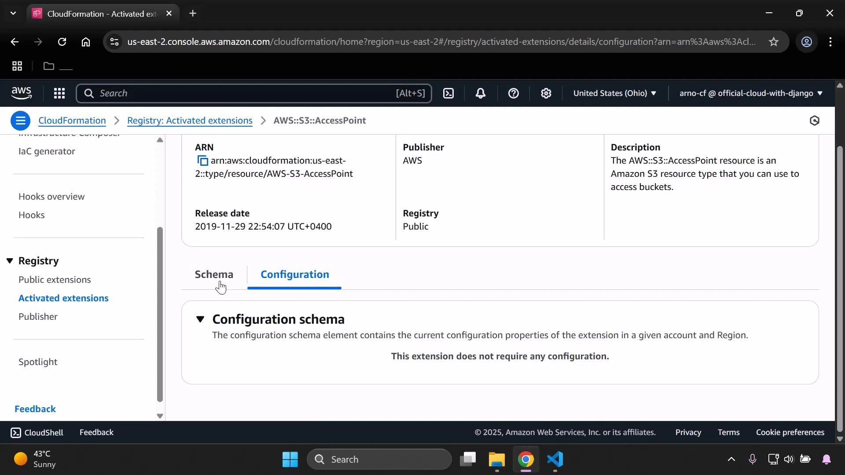The width and height of the screenshot is (845, 475).
Task: Launch CloudShell from the bottom status bar
Action: [37, 432]
